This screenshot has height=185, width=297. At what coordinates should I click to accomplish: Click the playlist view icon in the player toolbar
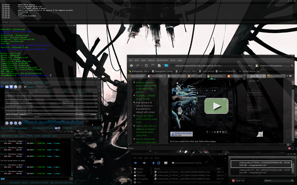[x=7, y=87]
